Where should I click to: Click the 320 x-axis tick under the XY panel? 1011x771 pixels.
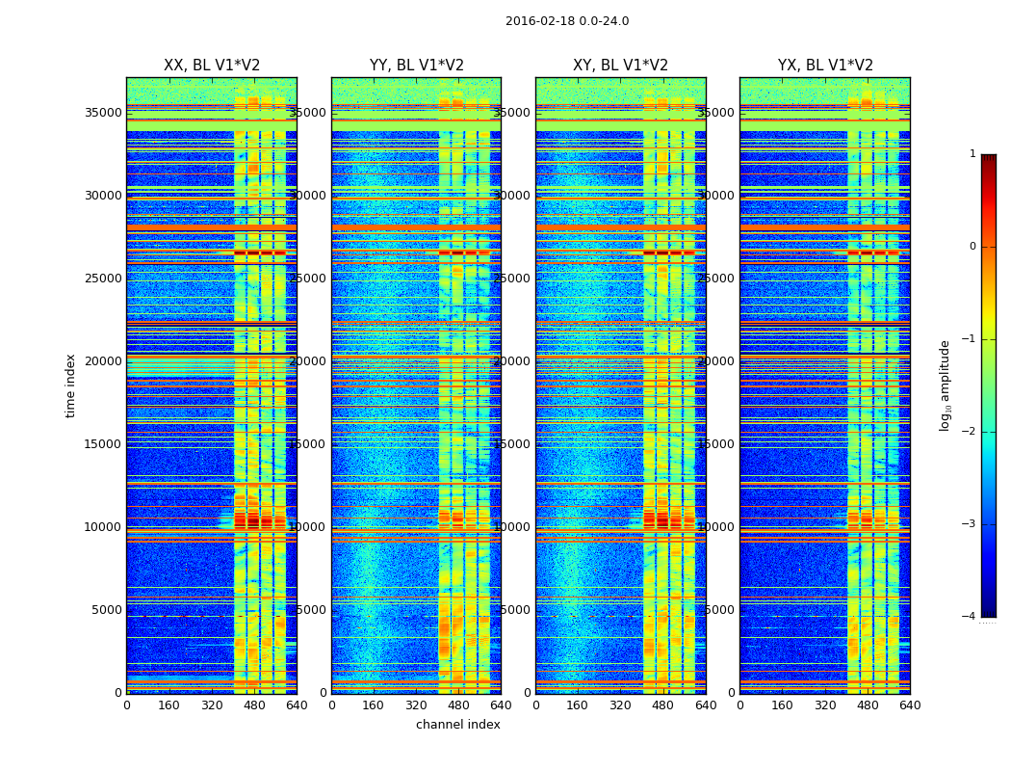coord(620,705)
